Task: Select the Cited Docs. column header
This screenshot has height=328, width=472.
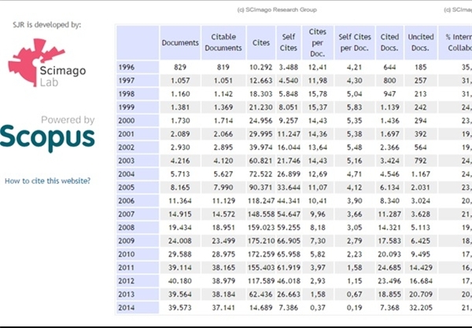Action: (x=389, y=42)
